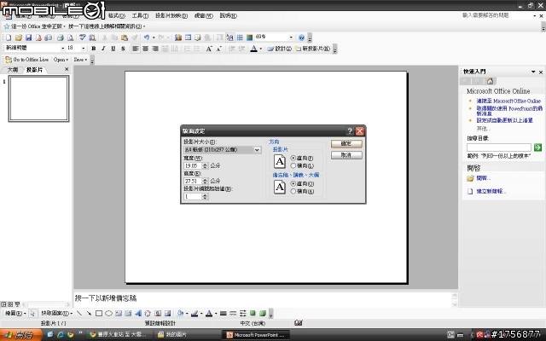Switch to the Outline tab in left pane
Viewport: 546px width, 341px height.
(x=13, y=70)
